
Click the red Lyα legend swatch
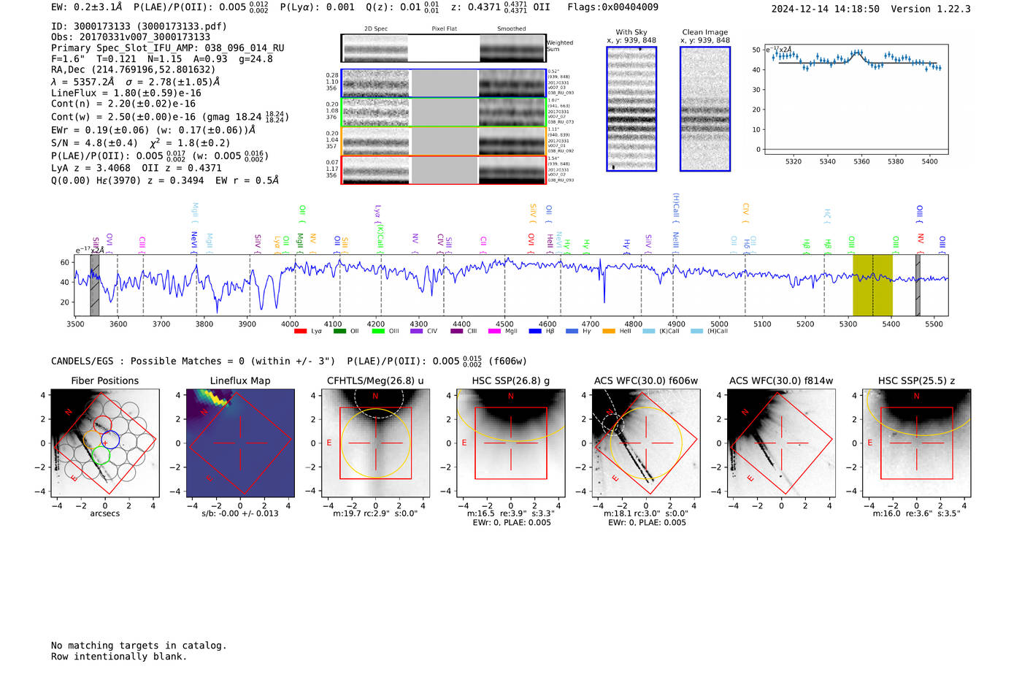(x=300, y=332)
